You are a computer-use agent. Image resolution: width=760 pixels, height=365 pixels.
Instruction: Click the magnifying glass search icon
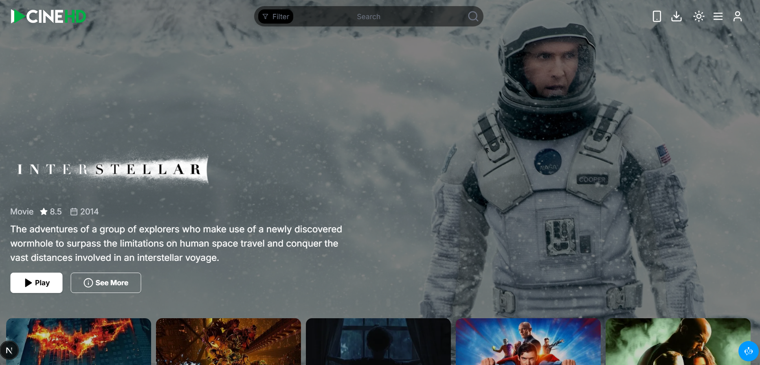coord(473,16)
